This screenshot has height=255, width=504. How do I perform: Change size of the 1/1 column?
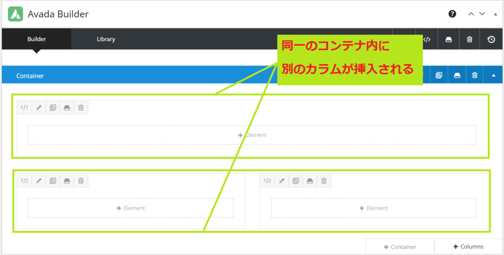(x=25, y=107)
